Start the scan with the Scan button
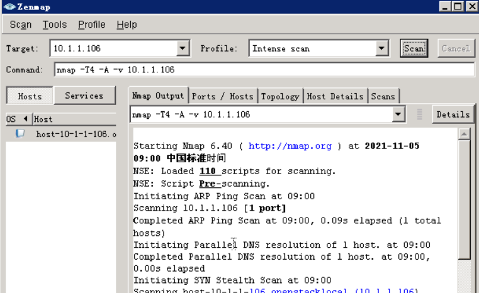Screen dimensions: 479x293 coord(414,48)
